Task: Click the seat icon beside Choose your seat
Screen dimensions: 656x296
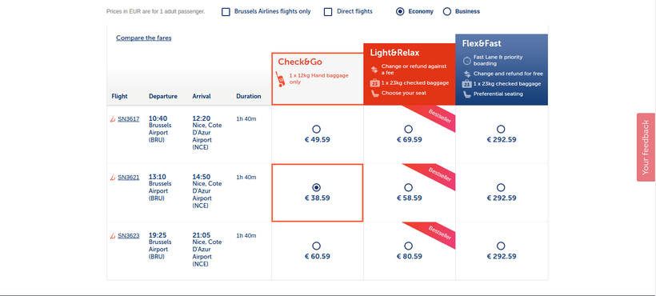Action: pyautogui.click(x=375, y=94)
